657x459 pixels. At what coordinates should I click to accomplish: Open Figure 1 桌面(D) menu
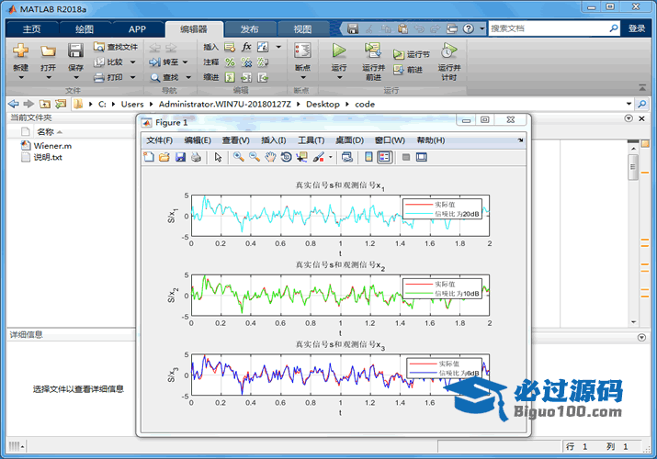pos(349,140)
